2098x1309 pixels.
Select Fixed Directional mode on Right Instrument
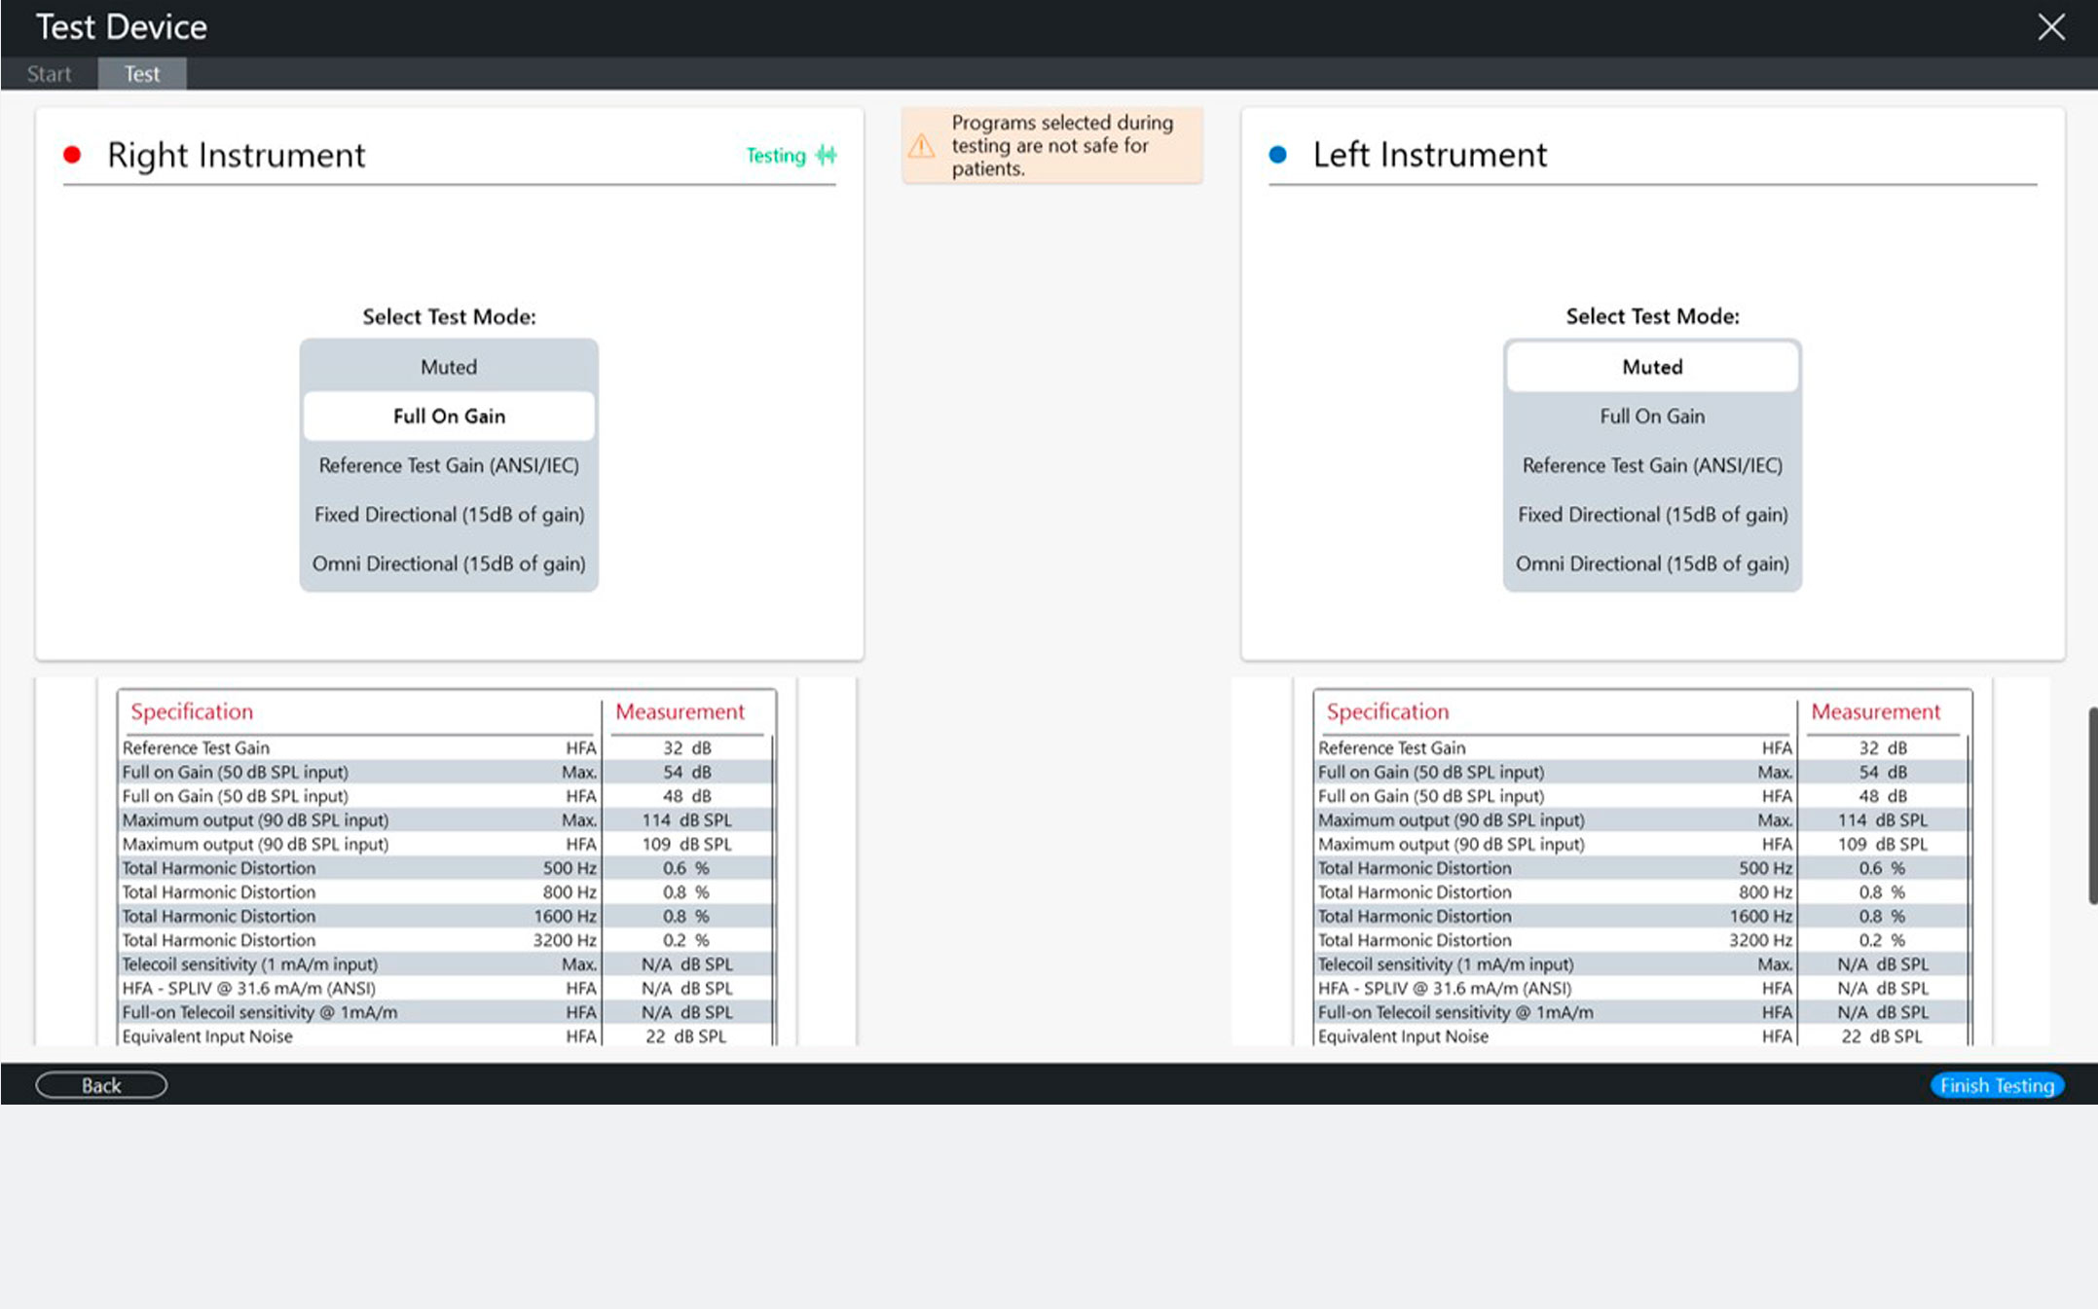(449, 515)
